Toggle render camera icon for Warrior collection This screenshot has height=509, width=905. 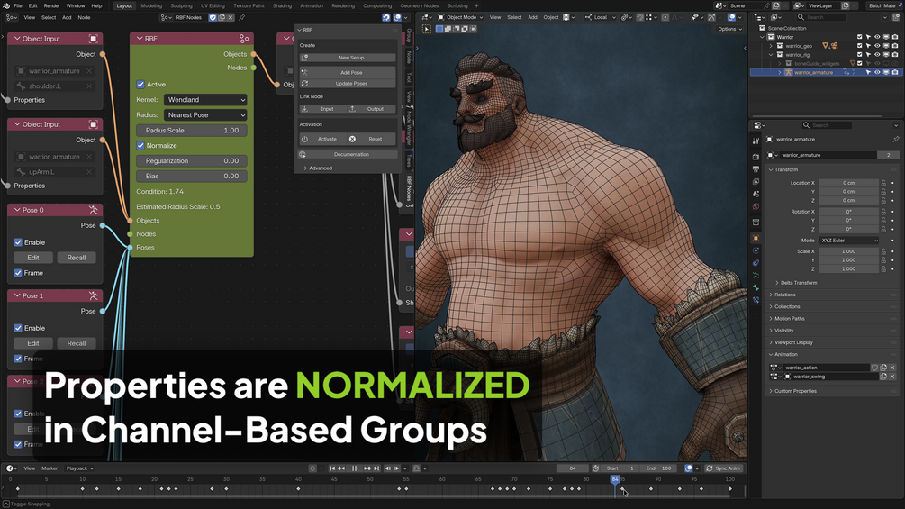click(894, 37)
